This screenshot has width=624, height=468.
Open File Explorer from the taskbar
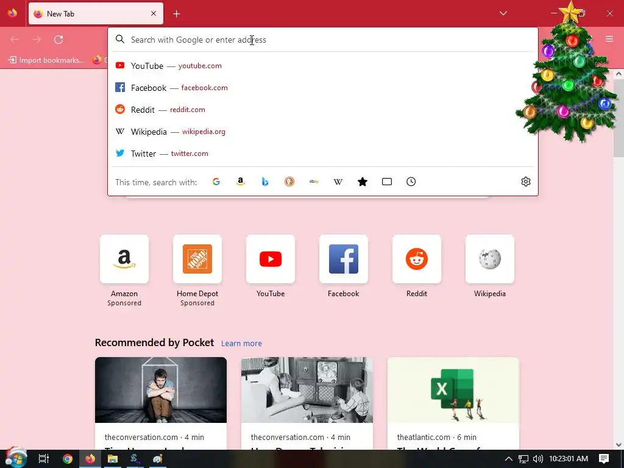(x=113, y=459)
